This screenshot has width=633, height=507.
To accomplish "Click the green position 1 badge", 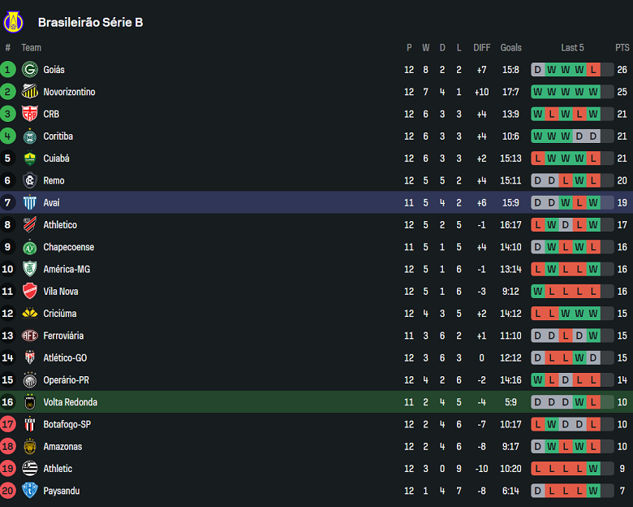I will (x=8, y=70).
